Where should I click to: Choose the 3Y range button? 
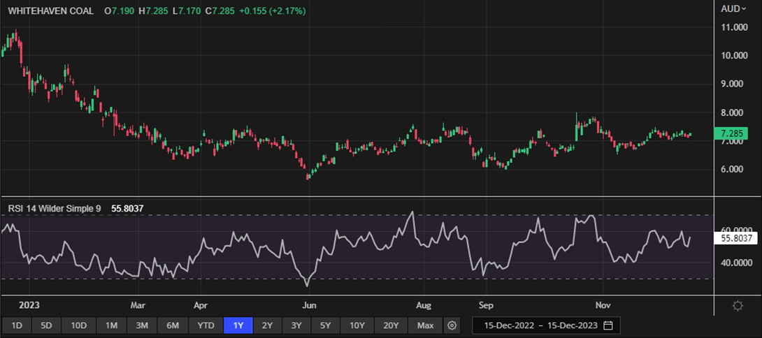[x=296, y=325]
